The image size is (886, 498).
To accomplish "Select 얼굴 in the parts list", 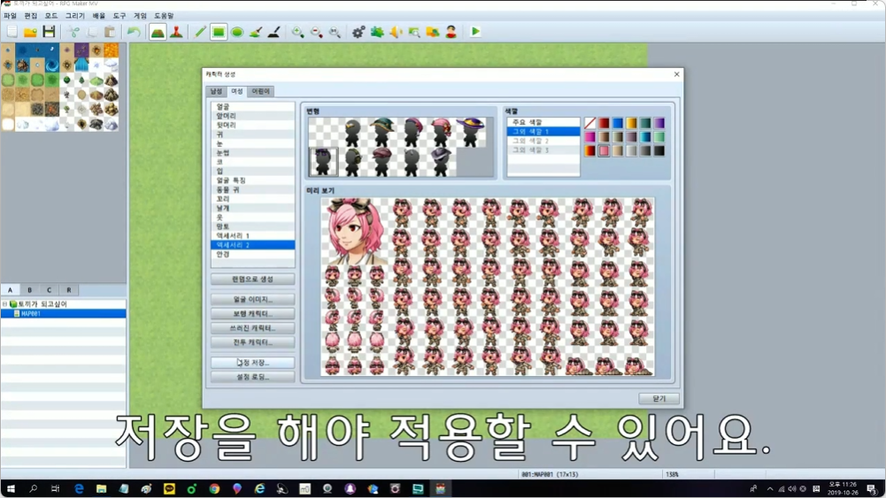I will click(252, 107).
